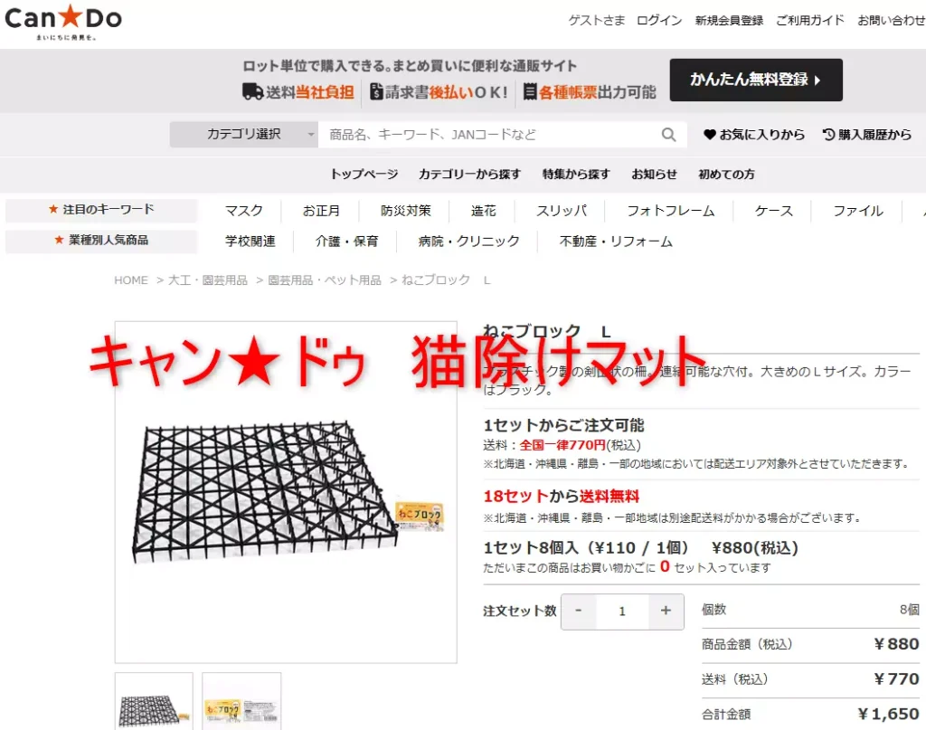Click the Can★Do logo

[x=63, y=22]
